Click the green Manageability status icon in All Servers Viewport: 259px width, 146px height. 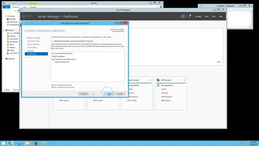[158, 86]
